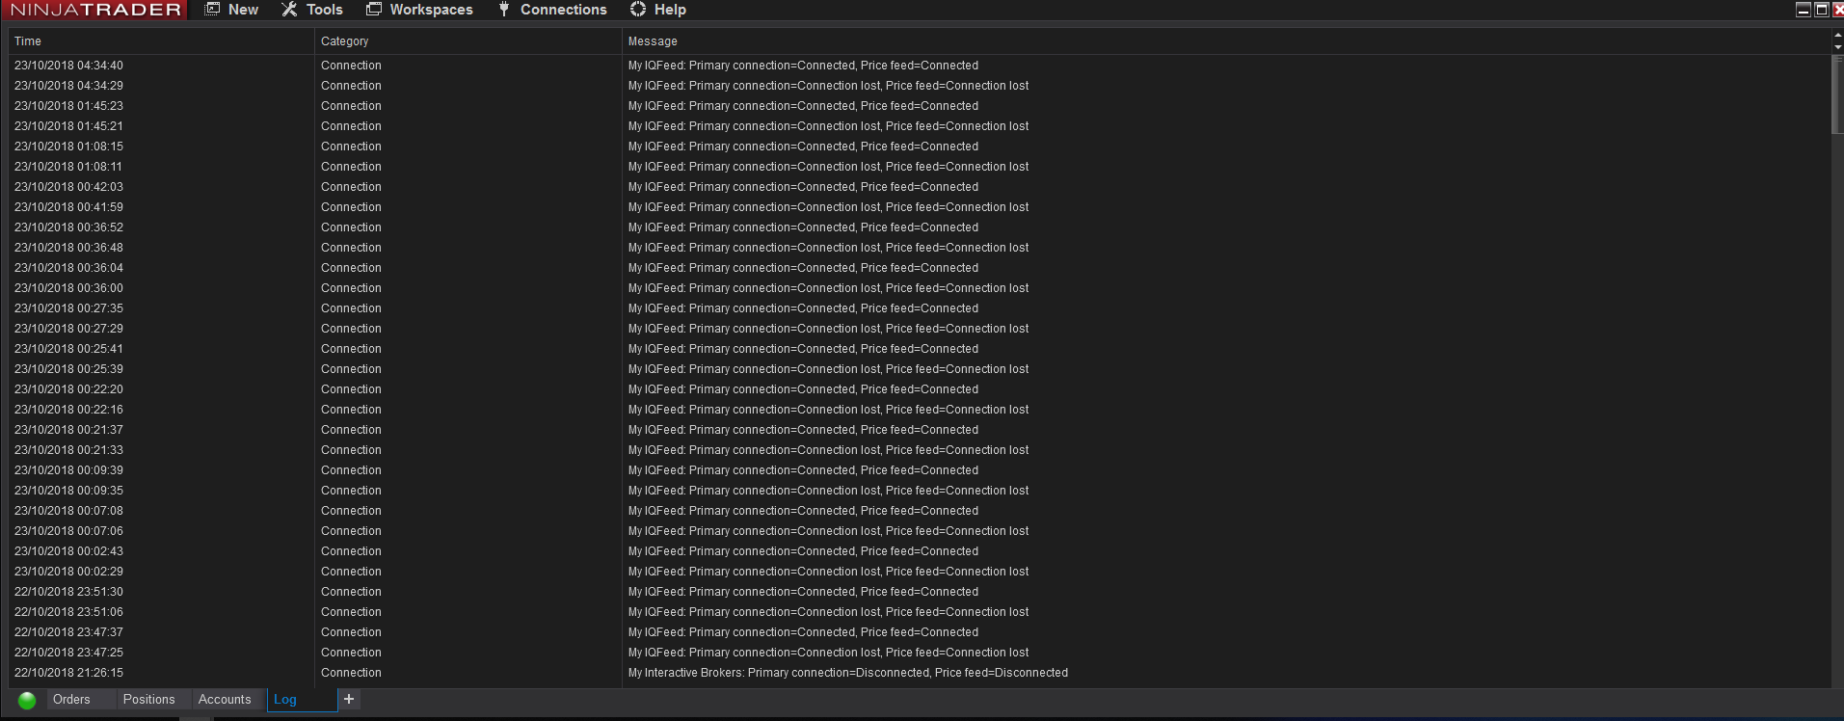Select the Connection category in the 00:21:37 row
The height and width of the screenshot is (721, 1844).
coord(351,430)
